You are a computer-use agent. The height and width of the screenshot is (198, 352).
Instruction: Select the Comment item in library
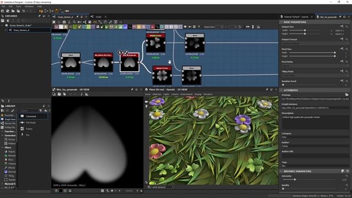pyautogui.click(x=34, y=116)
